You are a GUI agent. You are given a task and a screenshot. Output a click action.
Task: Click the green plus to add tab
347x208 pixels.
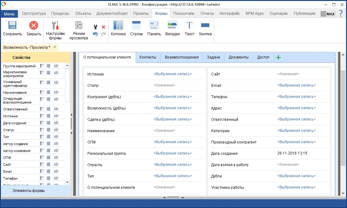[x=278, y=57]
